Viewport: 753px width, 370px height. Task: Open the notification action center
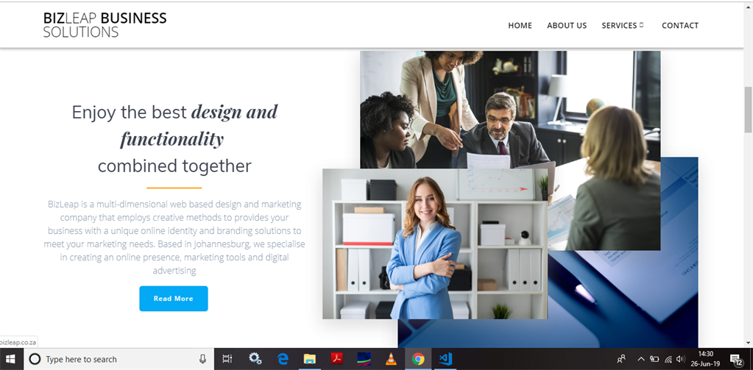pyautogui.click(x=736, y=359)
